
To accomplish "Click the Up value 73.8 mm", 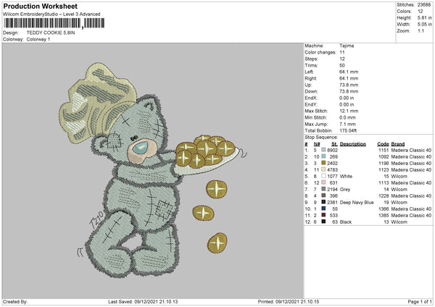I will tap(349, 85).
